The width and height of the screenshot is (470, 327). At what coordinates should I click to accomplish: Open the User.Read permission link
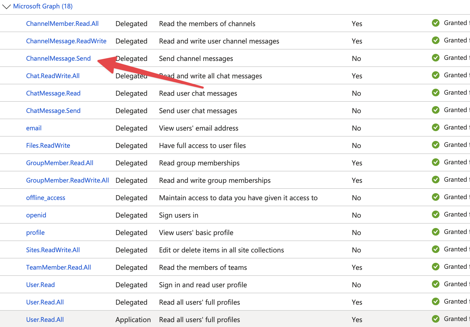tap(40, 285)
